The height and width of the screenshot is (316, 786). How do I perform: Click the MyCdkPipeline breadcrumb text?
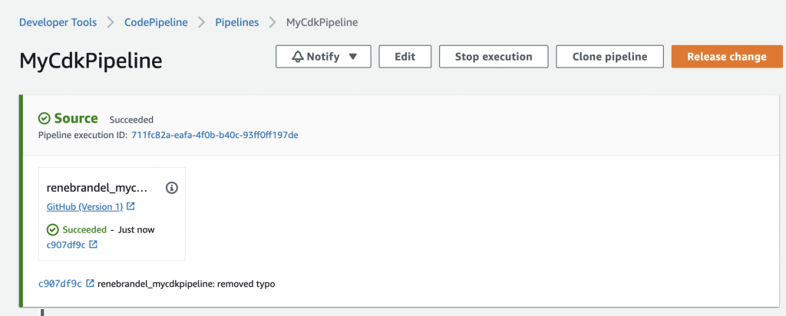point(322,22)
